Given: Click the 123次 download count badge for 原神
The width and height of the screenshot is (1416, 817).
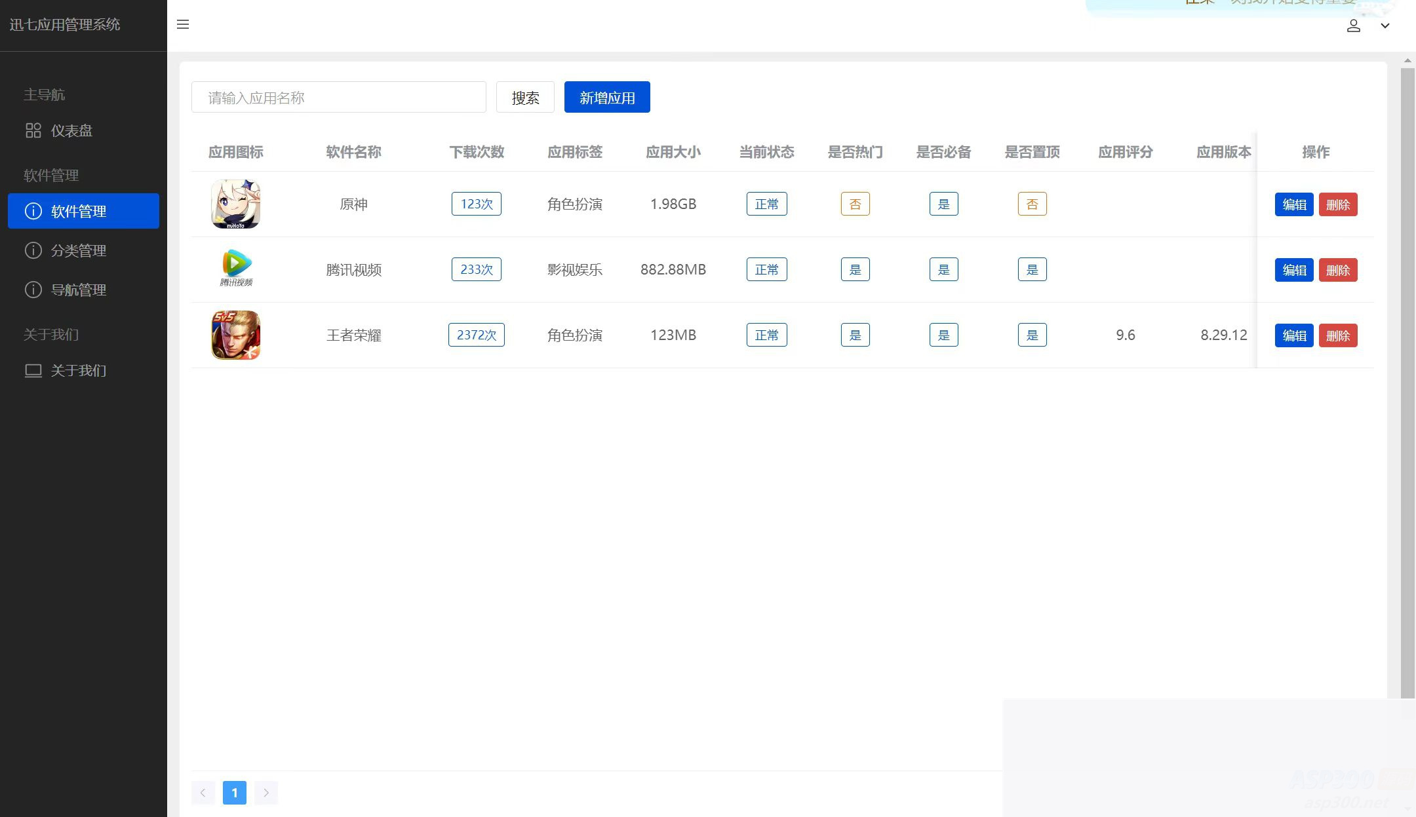Looking at the screenshot, I should [476, 204].
